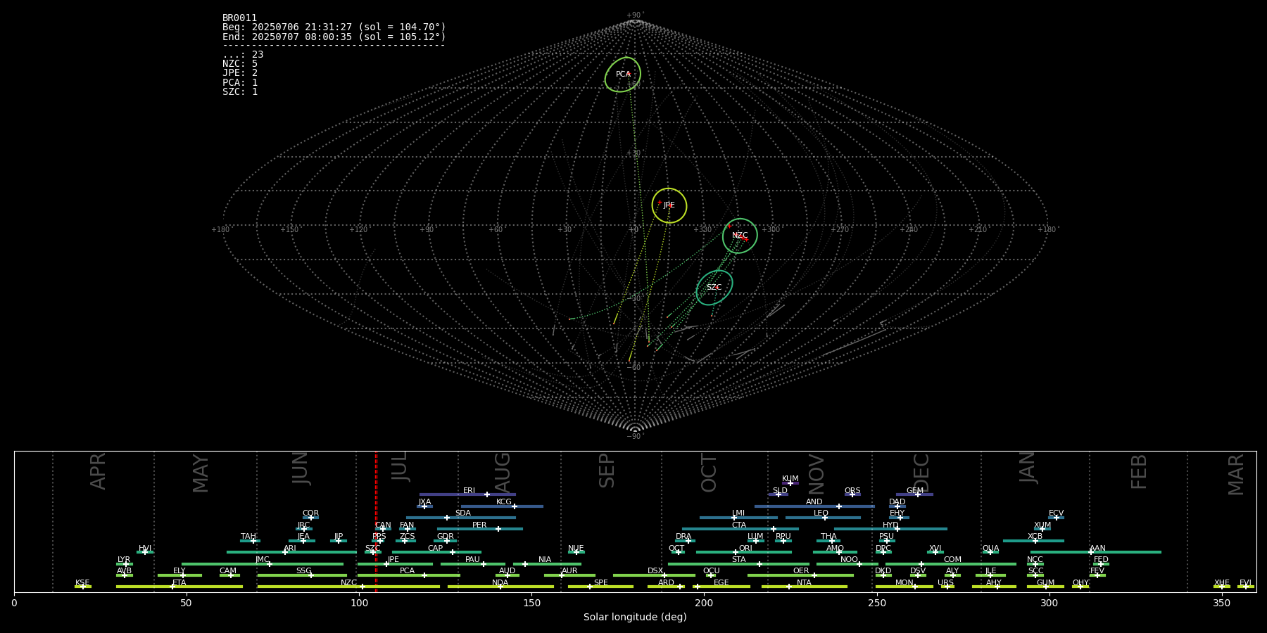Image resolution: width=1267 pixels, height=633 pixels.
Task: Click the OER shower label on the timeline
Action: [801, 571]
